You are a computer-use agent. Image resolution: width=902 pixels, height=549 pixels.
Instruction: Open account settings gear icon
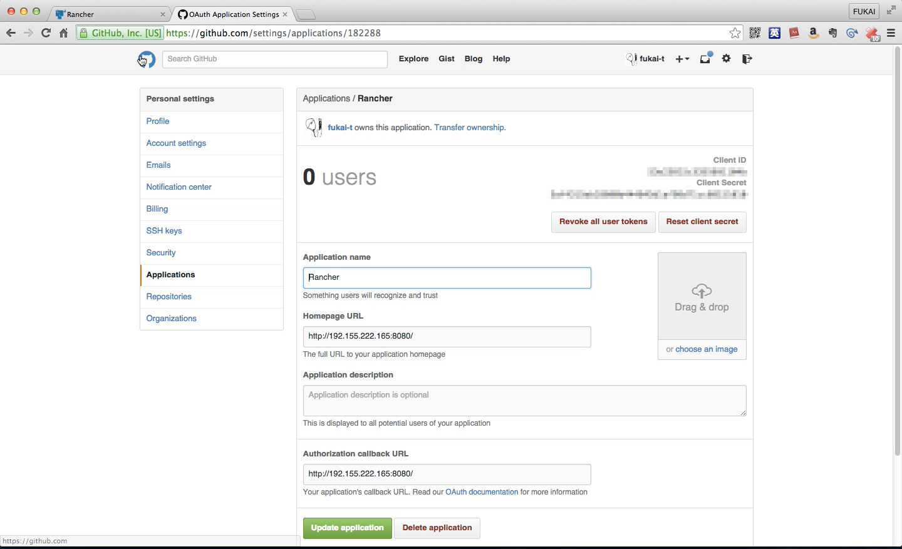pos(727,58)
